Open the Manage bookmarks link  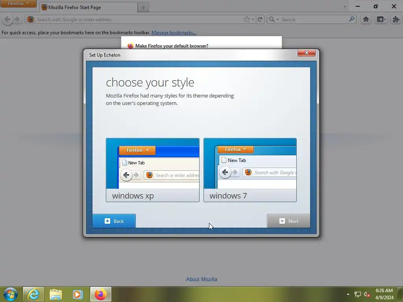coord(174,33)
